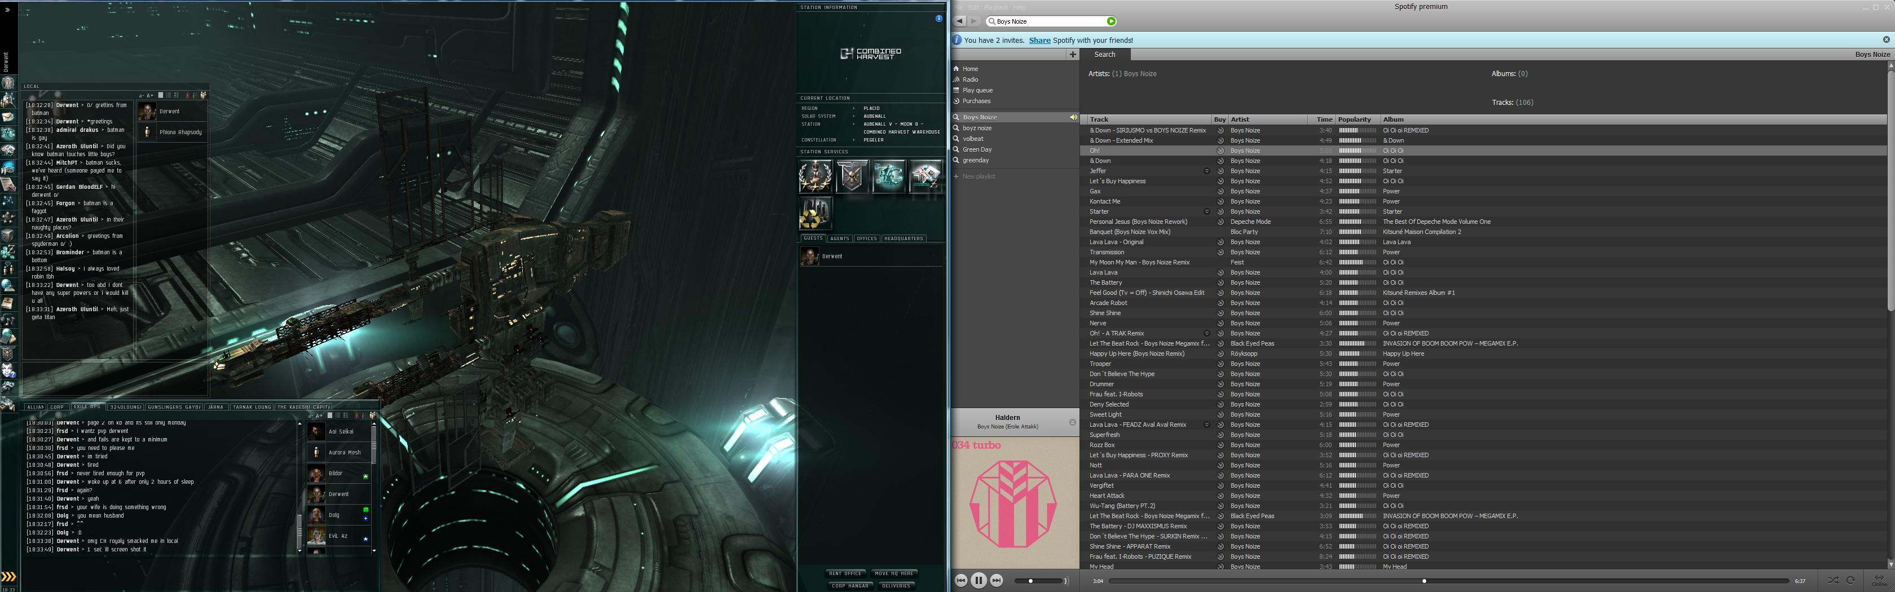Open the Corp Hangar button
Viewport: 1895px width, 592px height.
(850, 586)
